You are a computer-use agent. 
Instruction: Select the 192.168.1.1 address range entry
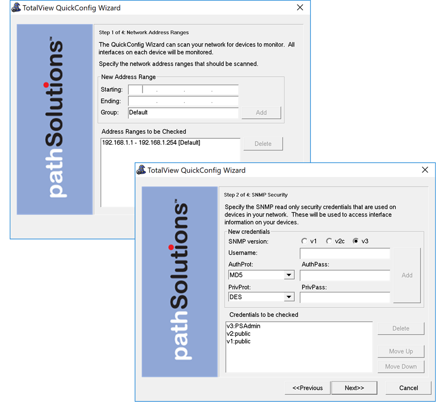[x=151, y=143]
